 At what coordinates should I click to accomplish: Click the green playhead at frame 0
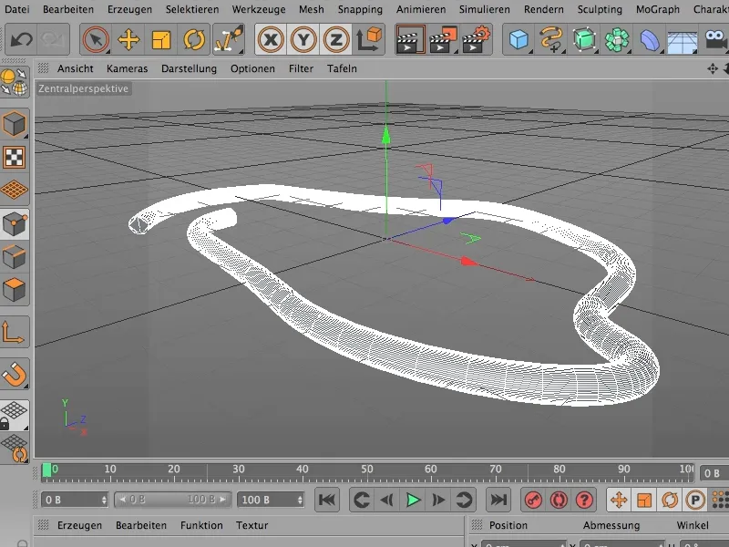(46, 470)
